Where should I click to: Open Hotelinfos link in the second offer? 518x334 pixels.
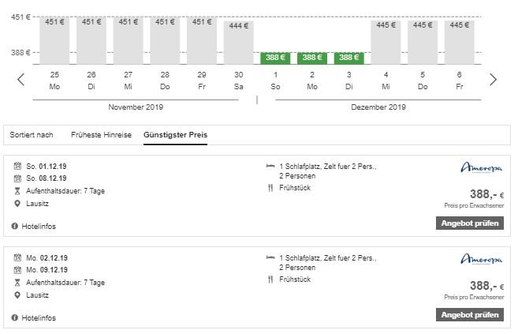[39, 318]
